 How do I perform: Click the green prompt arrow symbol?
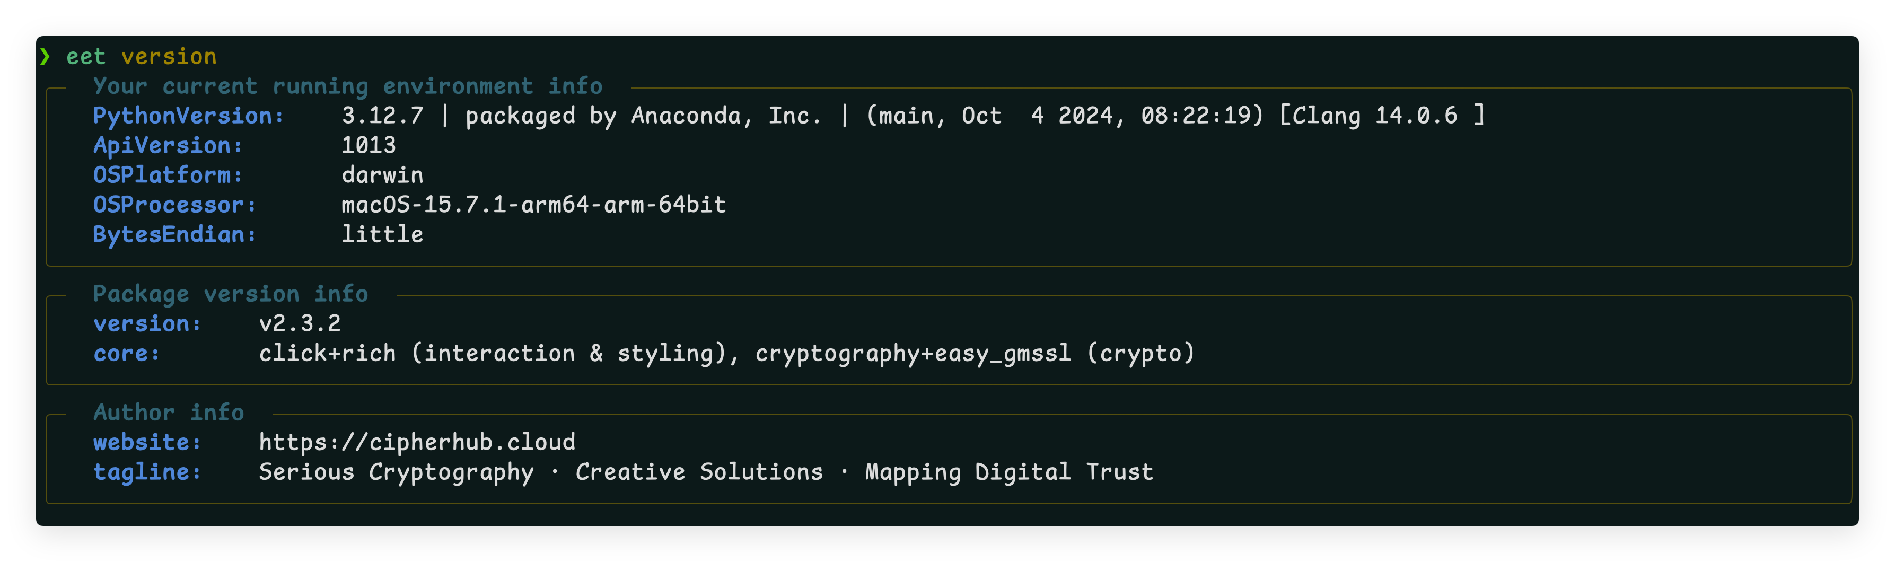[x=46, y=57]
